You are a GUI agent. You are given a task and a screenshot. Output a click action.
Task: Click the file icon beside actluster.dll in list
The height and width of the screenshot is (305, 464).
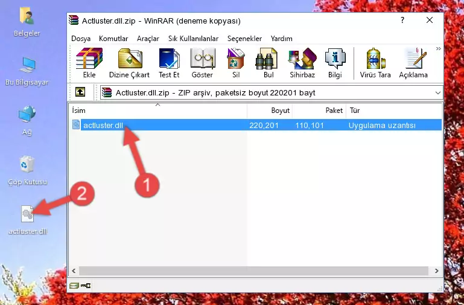click(76, 124)
